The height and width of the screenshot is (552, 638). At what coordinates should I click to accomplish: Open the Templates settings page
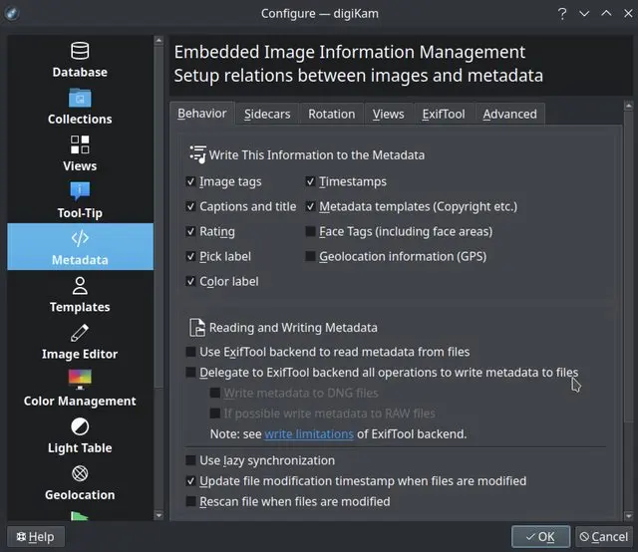coord(80,293)
